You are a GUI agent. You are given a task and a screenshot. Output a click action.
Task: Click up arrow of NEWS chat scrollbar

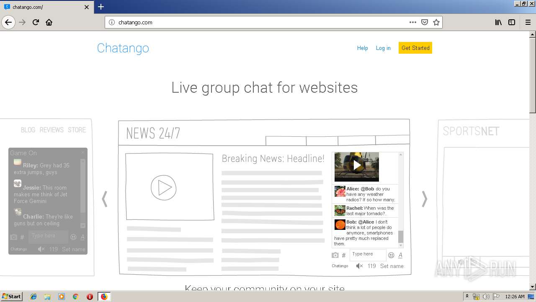(x=401, y=155)
